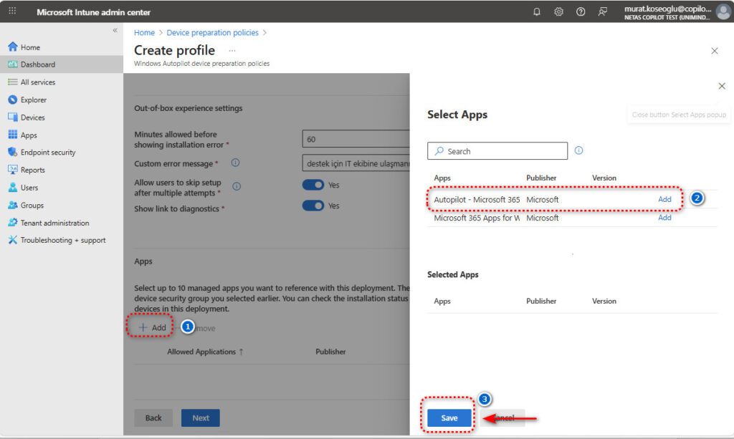Click the notifications bell icon
This screenshot has height=439, width=734.
tap(537, 12)
